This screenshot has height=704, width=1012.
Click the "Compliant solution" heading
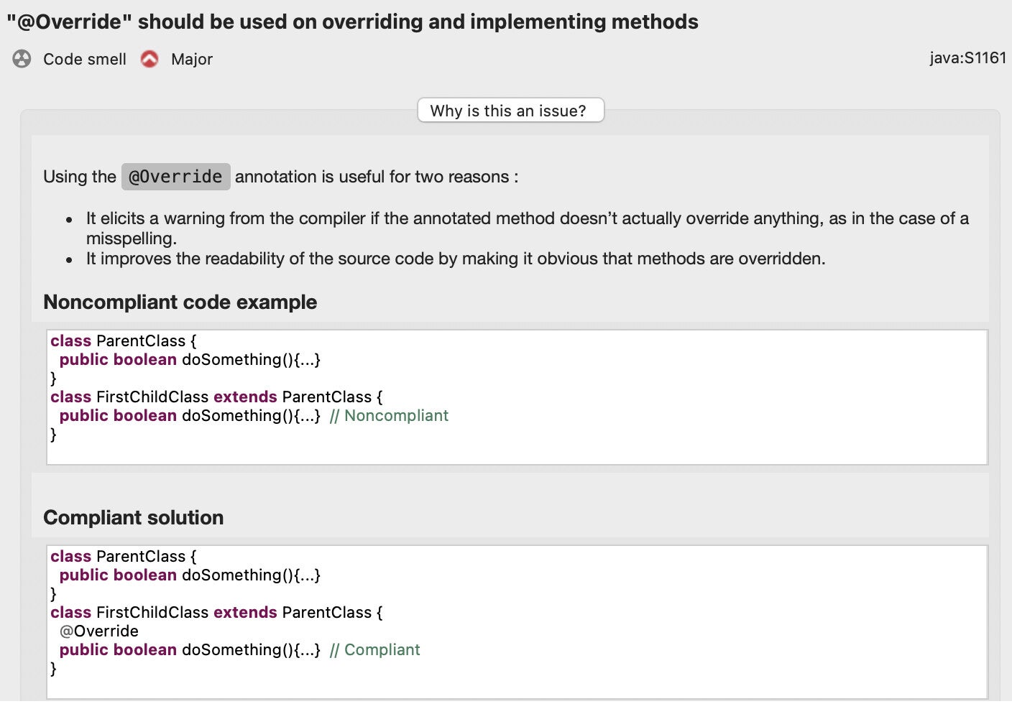tap(133, 517)
